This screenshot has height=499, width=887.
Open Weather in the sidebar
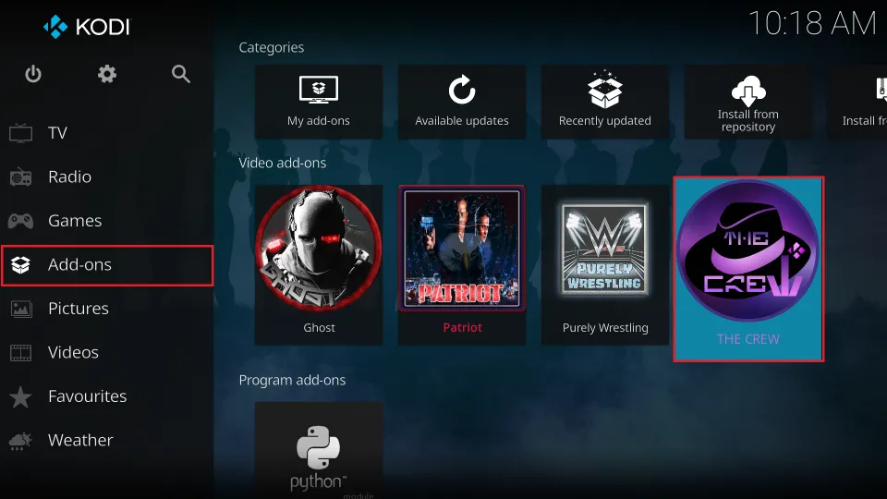pos(107,440)
